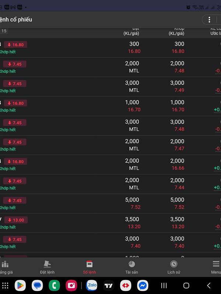Open the apps grid drawer
The image size is (221, 294).
click(x=5, y=286)
